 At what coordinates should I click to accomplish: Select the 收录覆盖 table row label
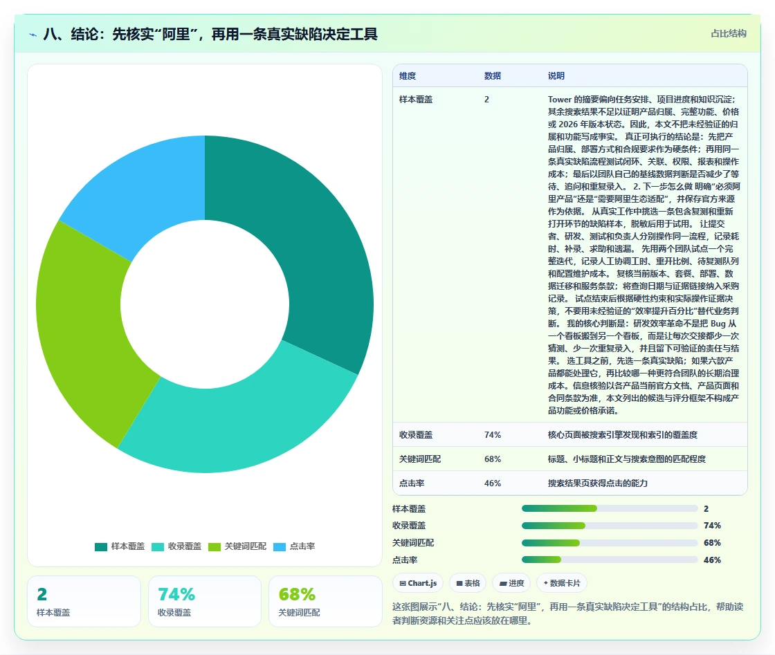[416, 434]
